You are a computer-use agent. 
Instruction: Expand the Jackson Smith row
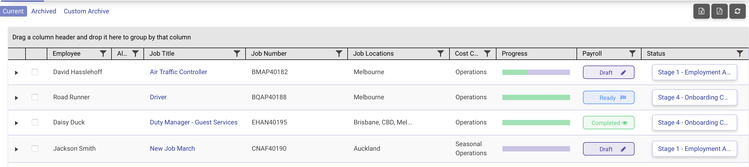[x=17, y=149]
